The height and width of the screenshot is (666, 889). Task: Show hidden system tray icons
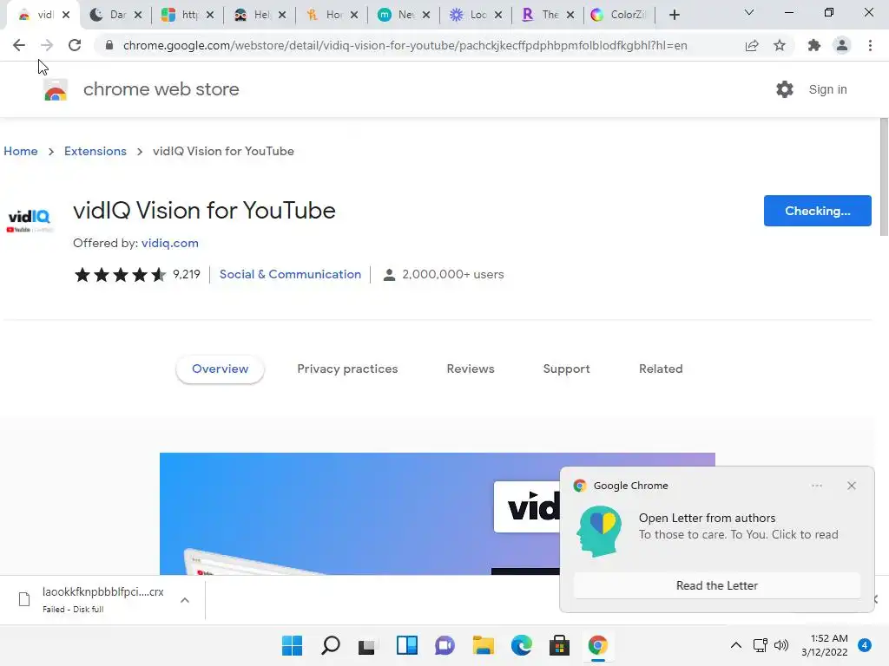tap(736, 645)
